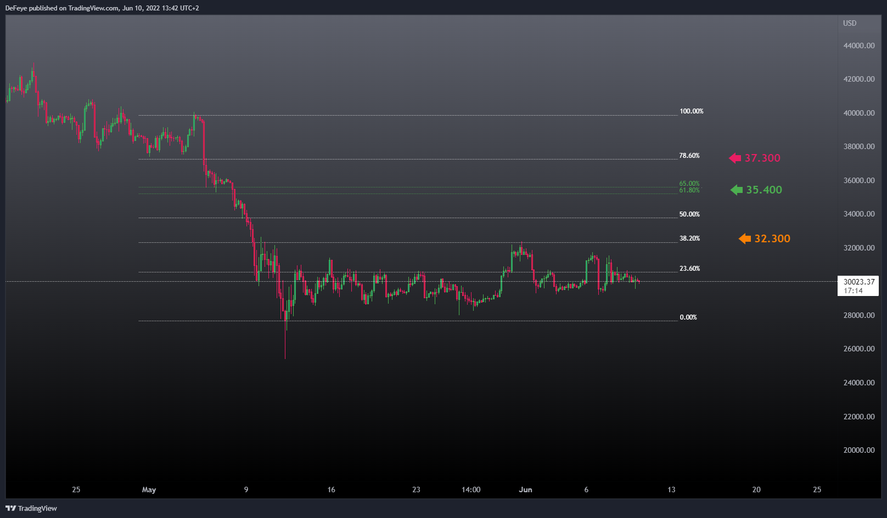Click the orange arrow next to 32.300
This screenshot has height=518, width=887.
(745, 238)
